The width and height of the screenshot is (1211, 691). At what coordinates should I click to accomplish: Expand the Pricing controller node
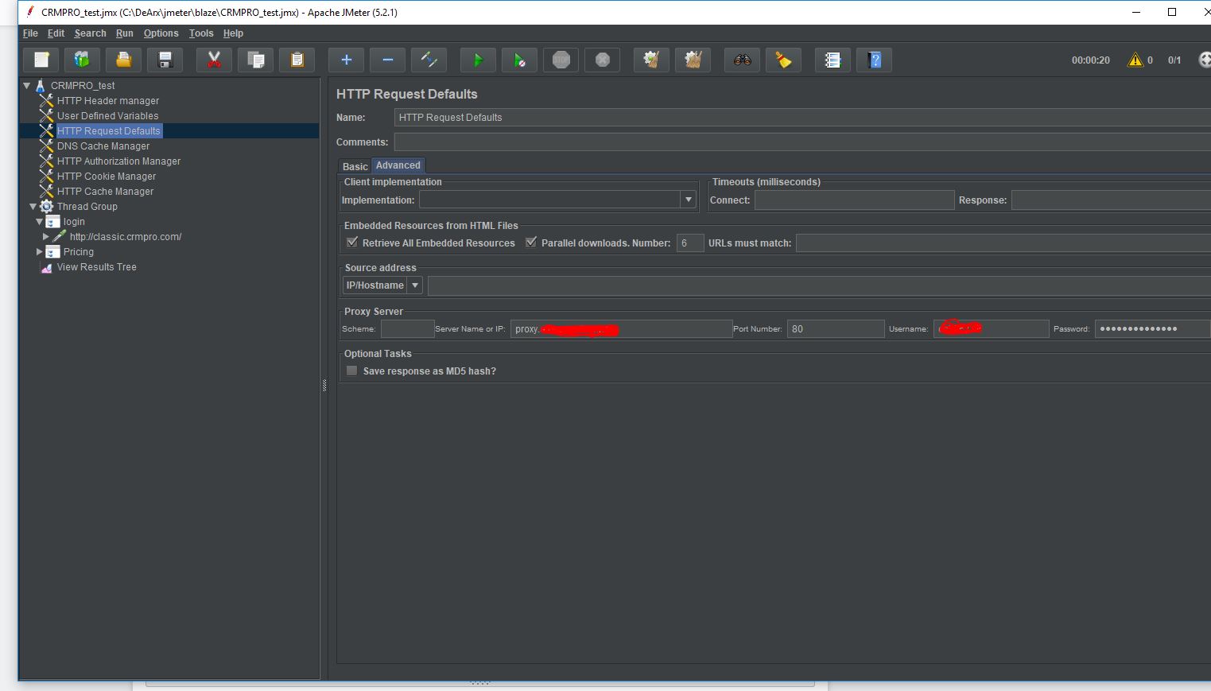pyautogui.click(x=39, y=251)
